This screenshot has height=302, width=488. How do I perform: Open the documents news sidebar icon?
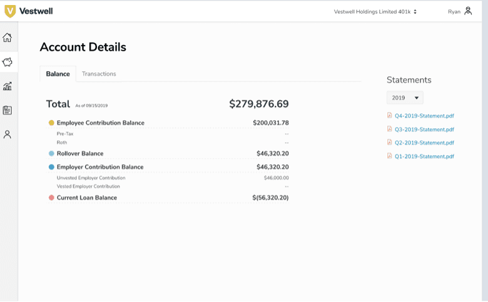[x=8, y=110]
